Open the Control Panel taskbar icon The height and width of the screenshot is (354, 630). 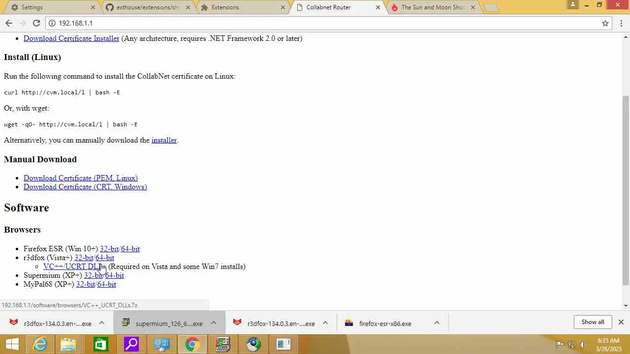click(x=161, y=344)
